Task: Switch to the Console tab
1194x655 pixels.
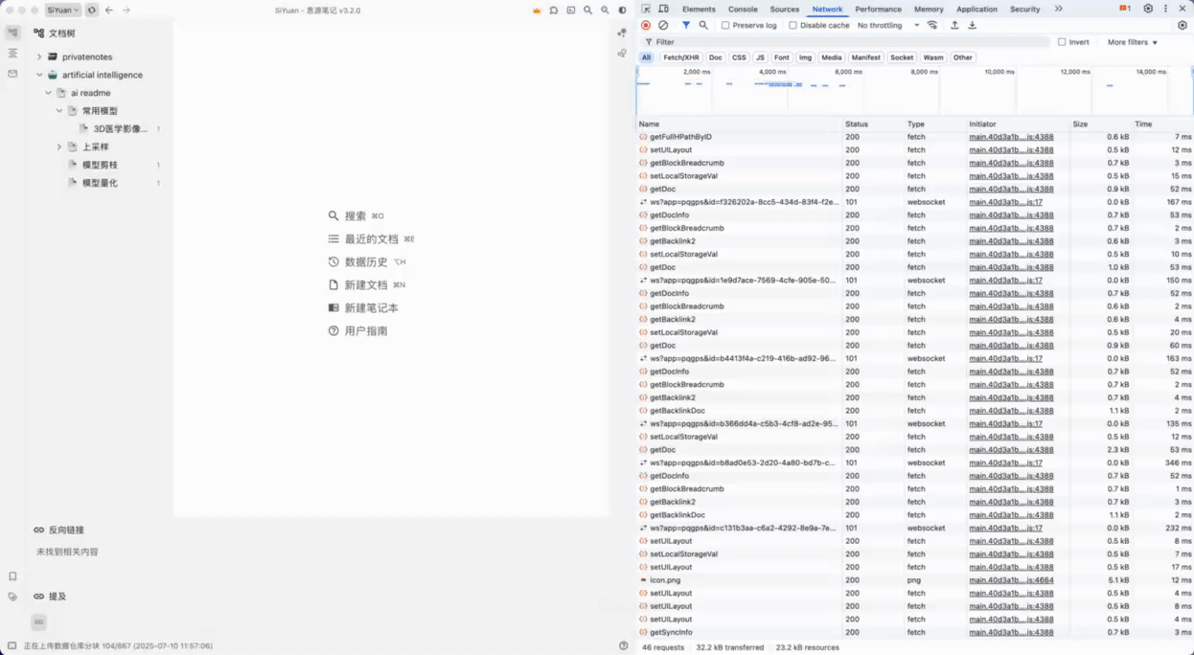Action: point(744,9)
